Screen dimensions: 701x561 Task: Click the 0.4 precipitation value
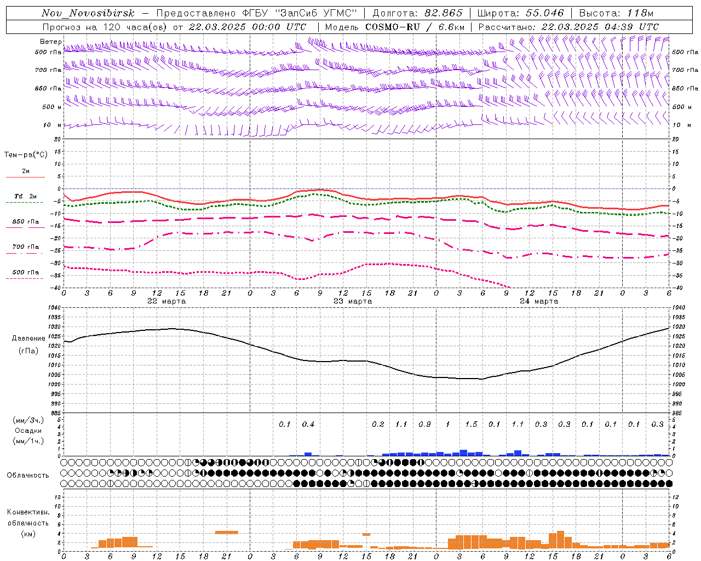(x=308, y=424)
